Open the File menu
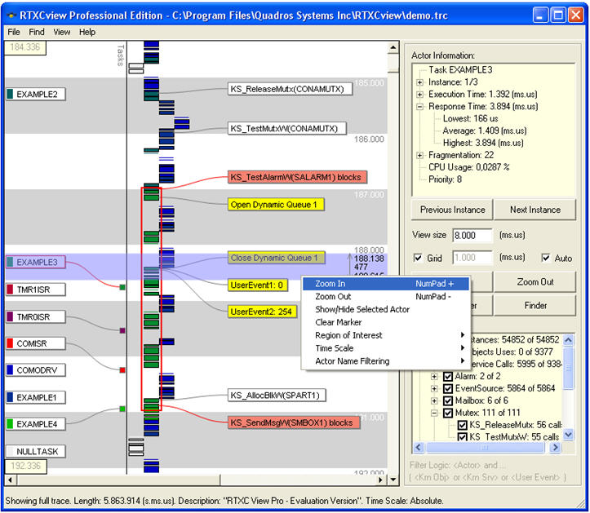Screen dimensions: 590x513 14,32
